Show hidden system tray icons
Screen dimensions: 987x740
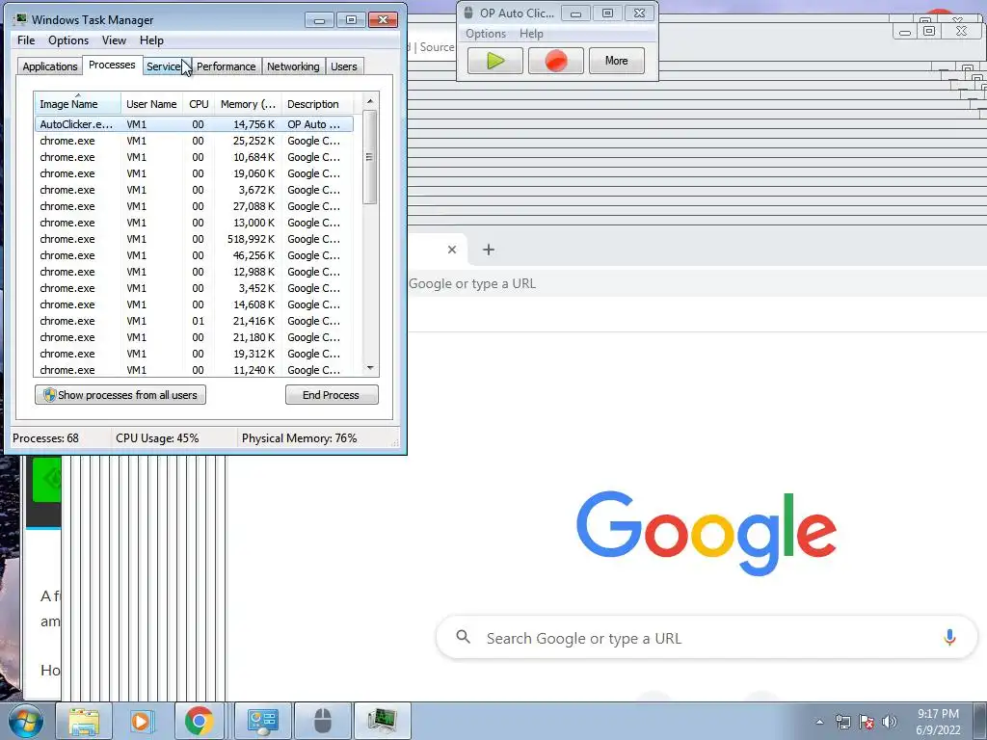click(x=819, y=722)
